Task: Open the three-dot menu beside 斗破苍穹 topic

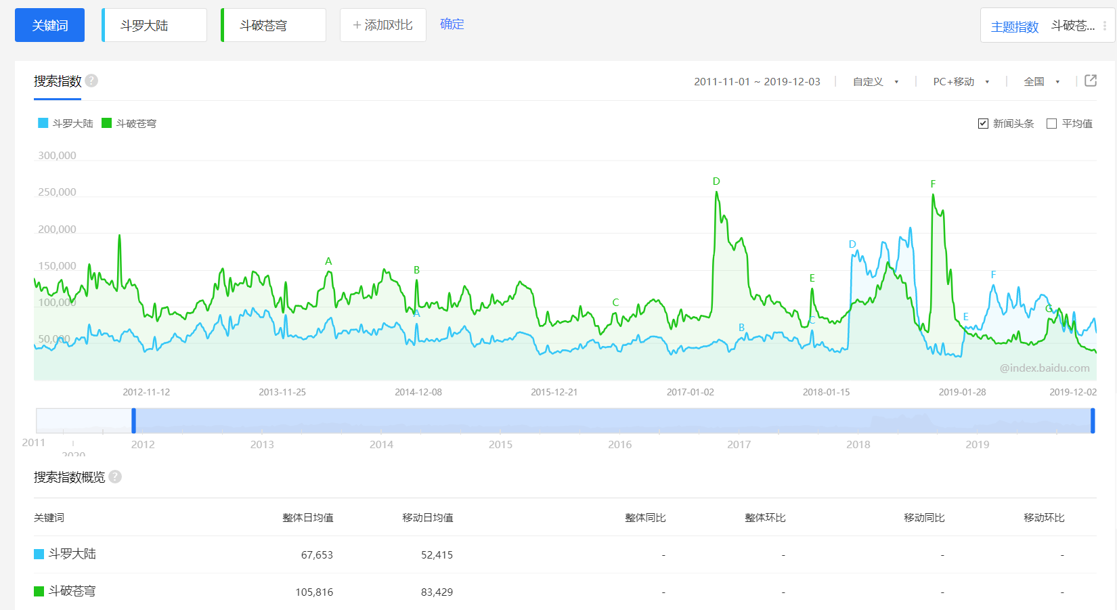Action: coord(1105,26)
